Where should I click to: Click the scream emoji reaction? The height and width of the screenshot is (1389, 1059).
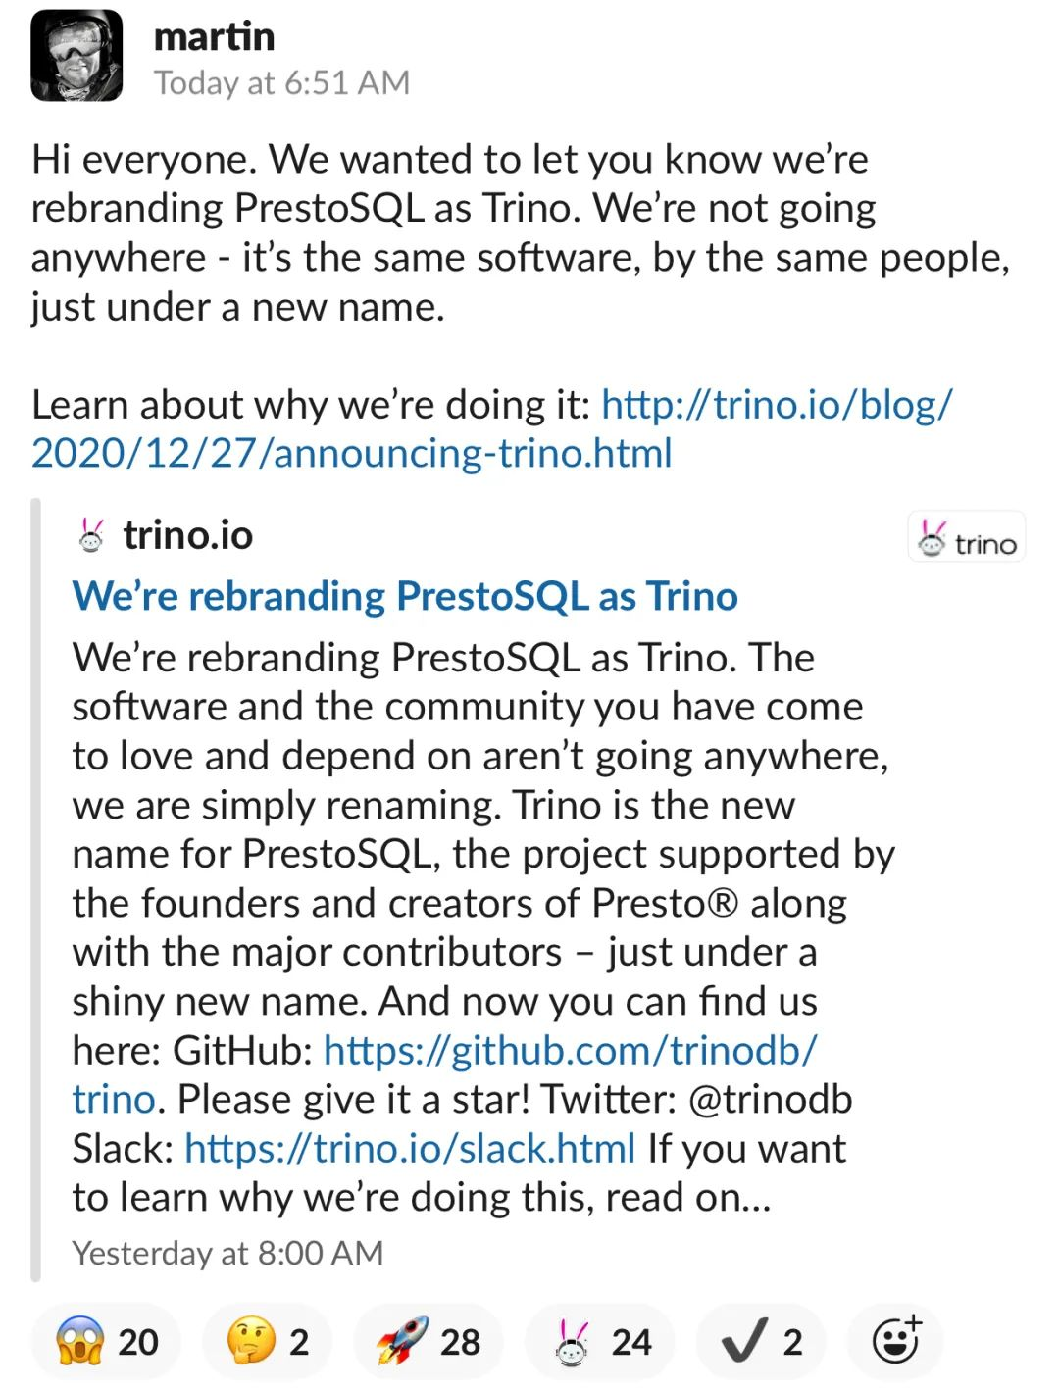104,1341
